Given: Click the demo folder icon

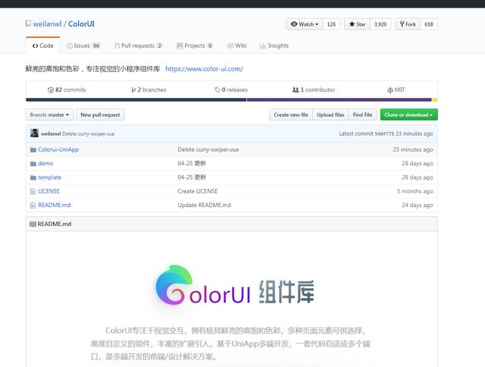Looking at the screenshot, I should click(33, 164).
